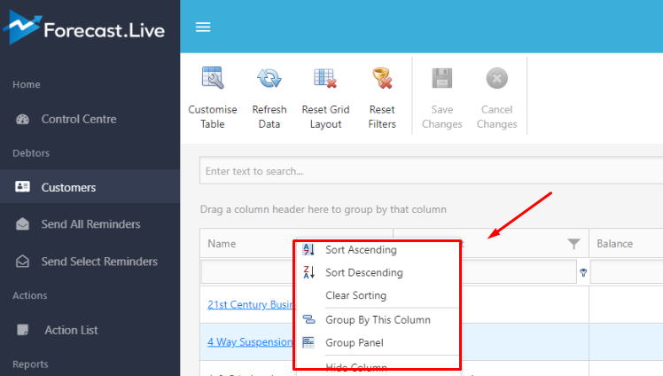Viewport: 663px width, 376px height.
Task: Click the Forecast.Live logo
Action: (x=83, y=27)
